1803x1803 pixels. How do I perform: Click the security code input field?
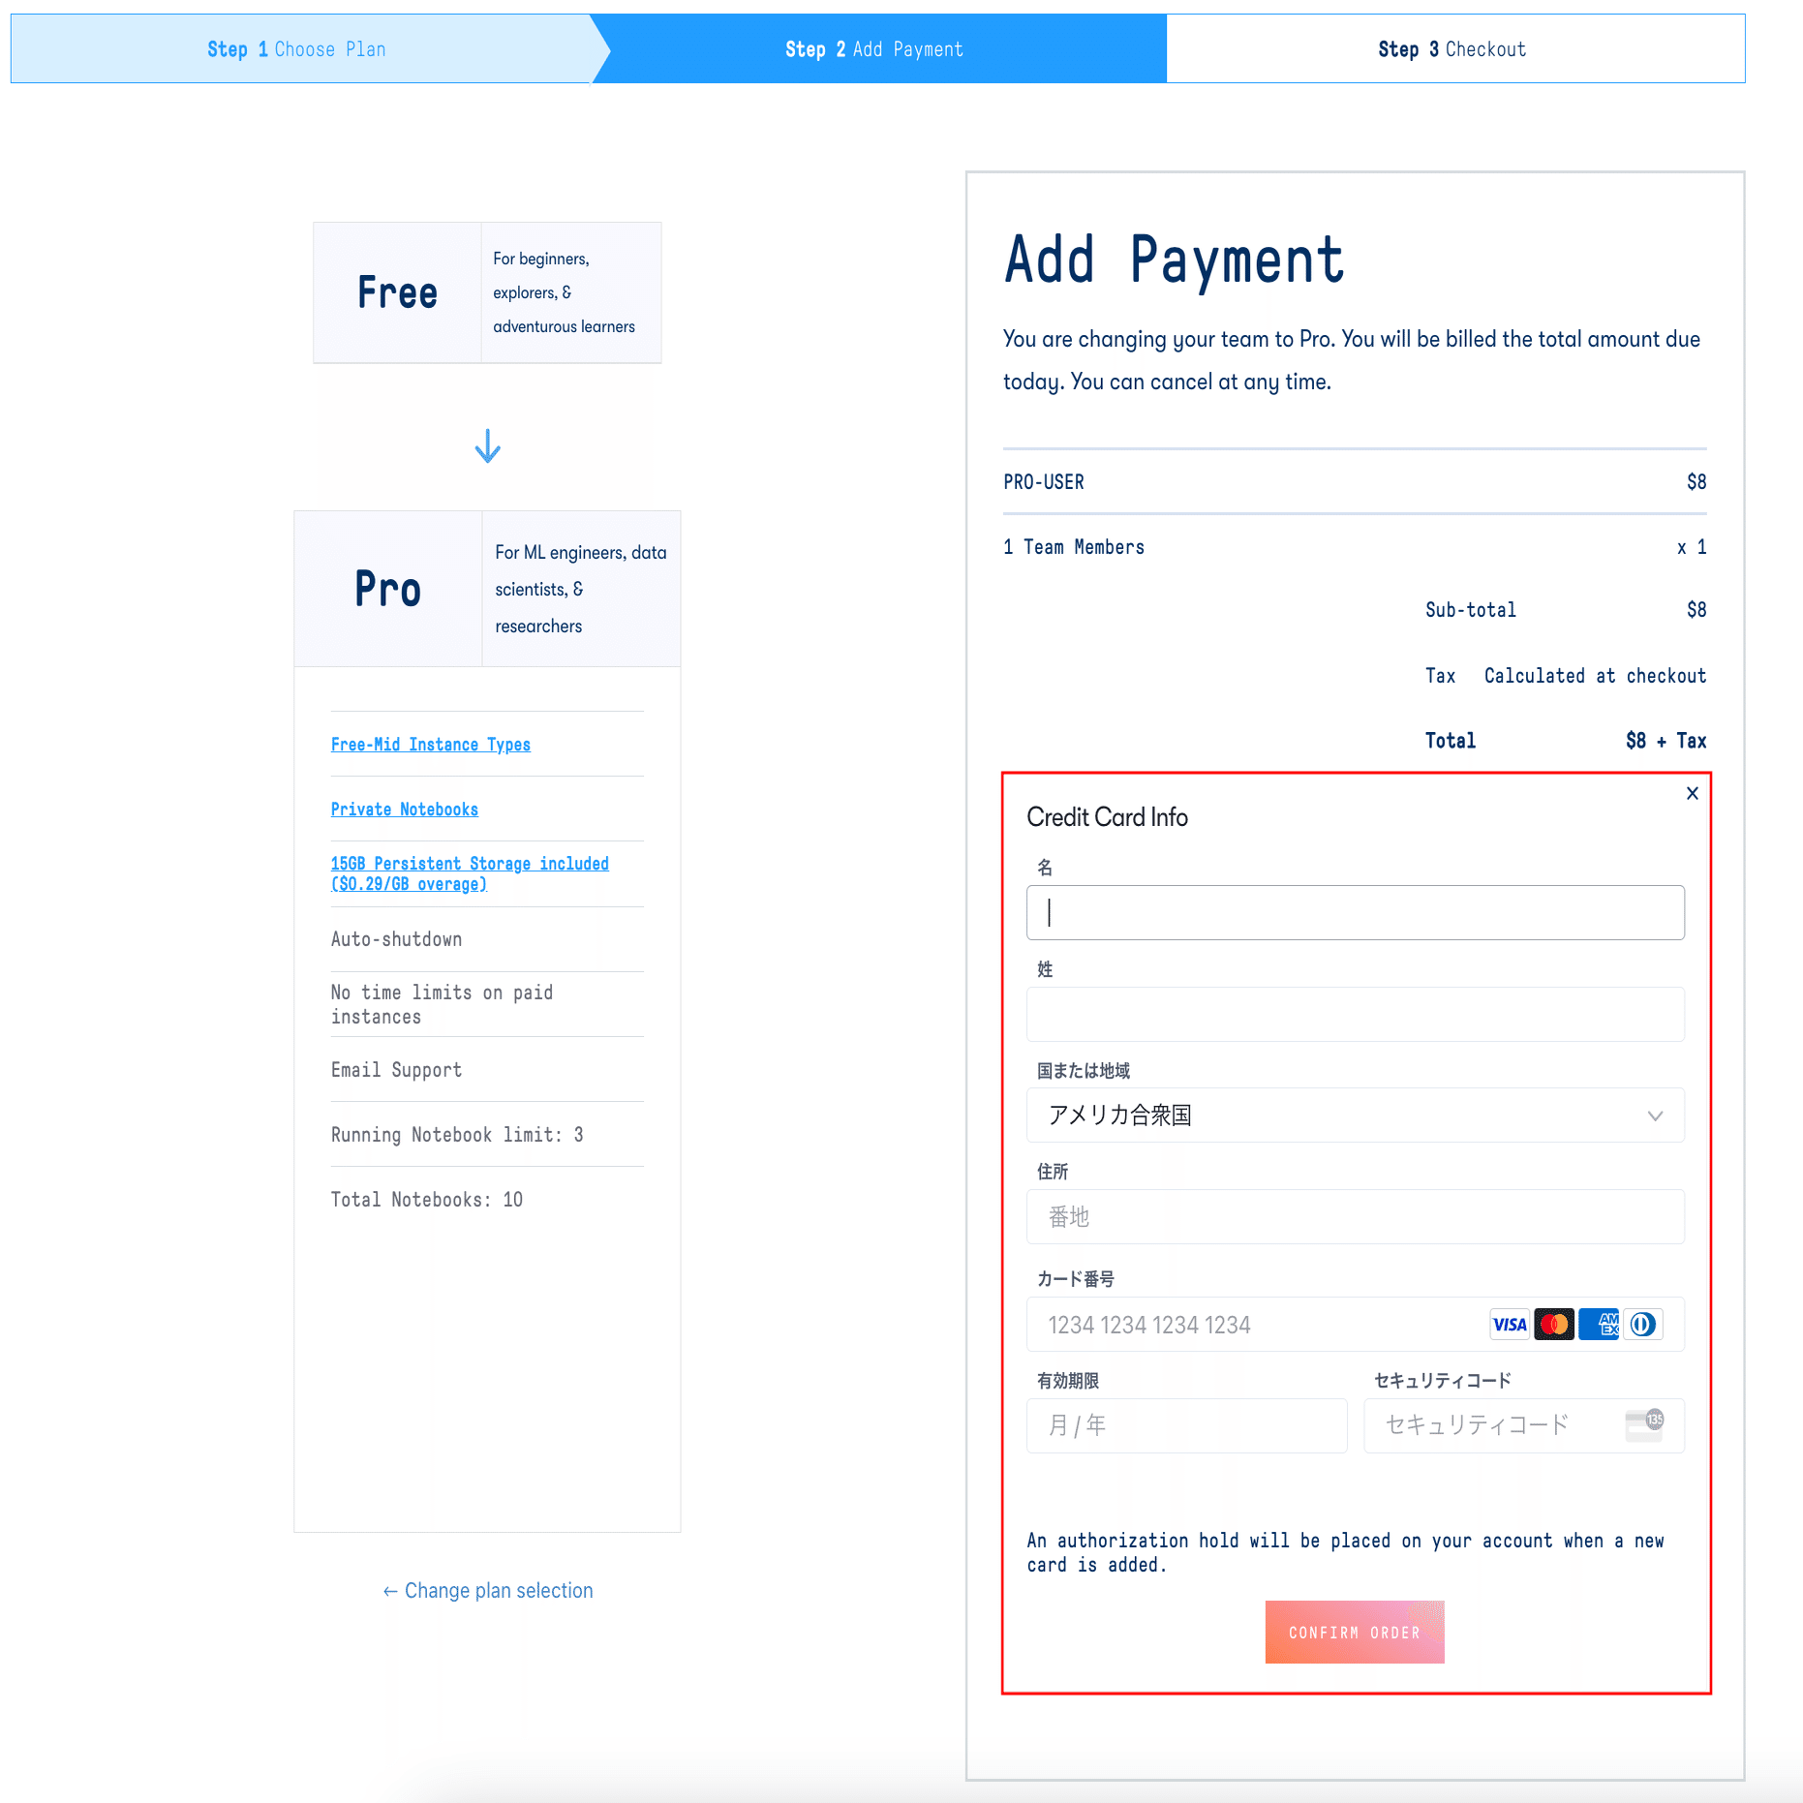[x=1523, y=1425]
